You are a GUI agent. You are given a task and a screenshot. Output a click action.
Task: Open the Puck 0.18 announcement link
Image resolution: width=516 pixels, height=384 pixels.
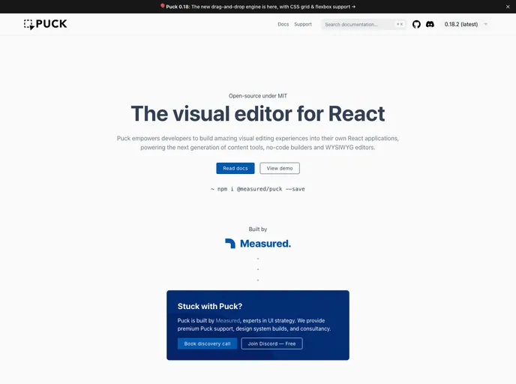pyautogui.click(x=258, y=7)
